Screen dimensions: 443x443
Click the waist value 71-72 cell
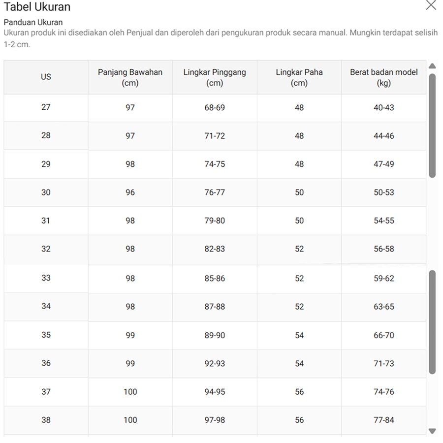tap(215, 136)
